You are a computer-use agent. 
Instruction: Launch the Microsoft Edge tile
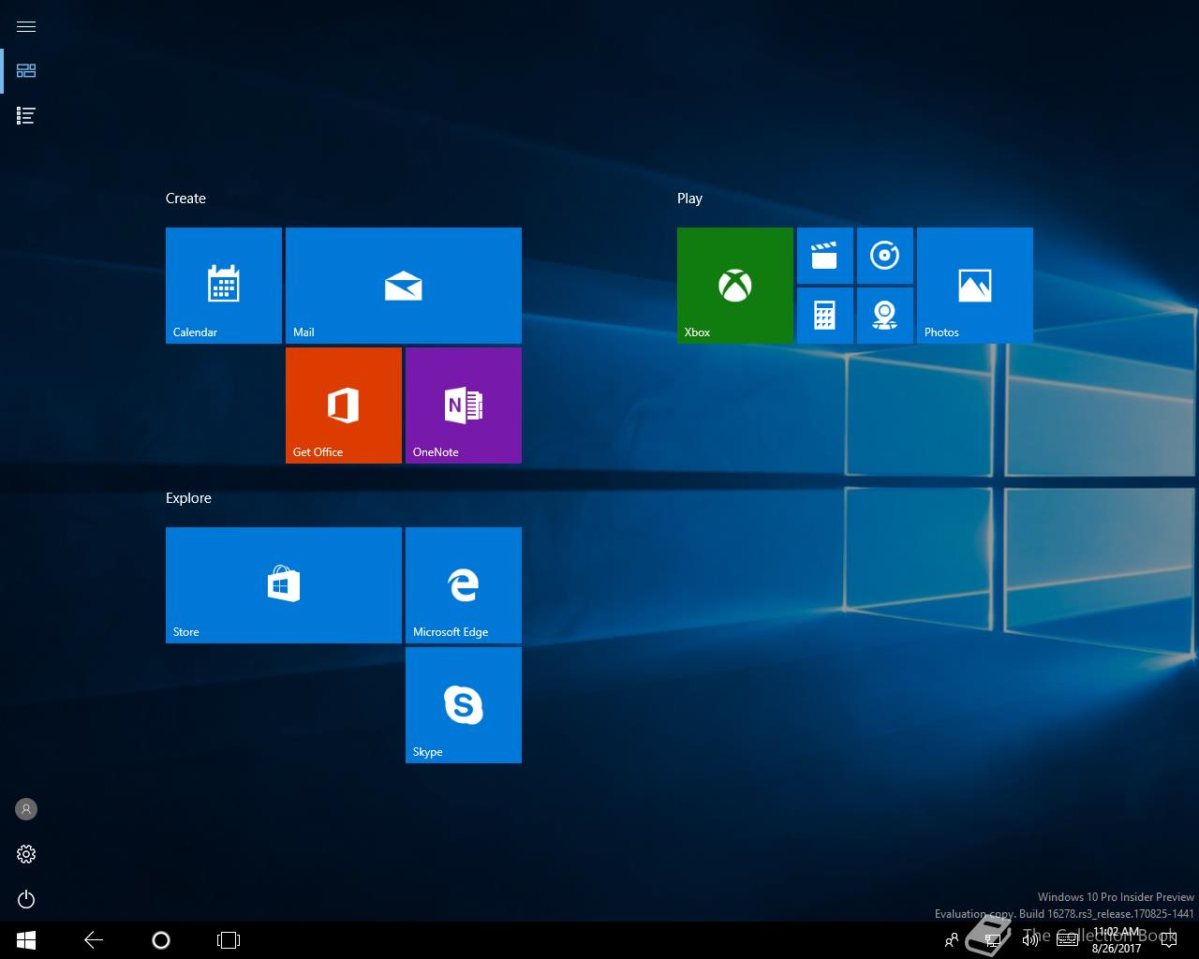click(x=464, y=585)
